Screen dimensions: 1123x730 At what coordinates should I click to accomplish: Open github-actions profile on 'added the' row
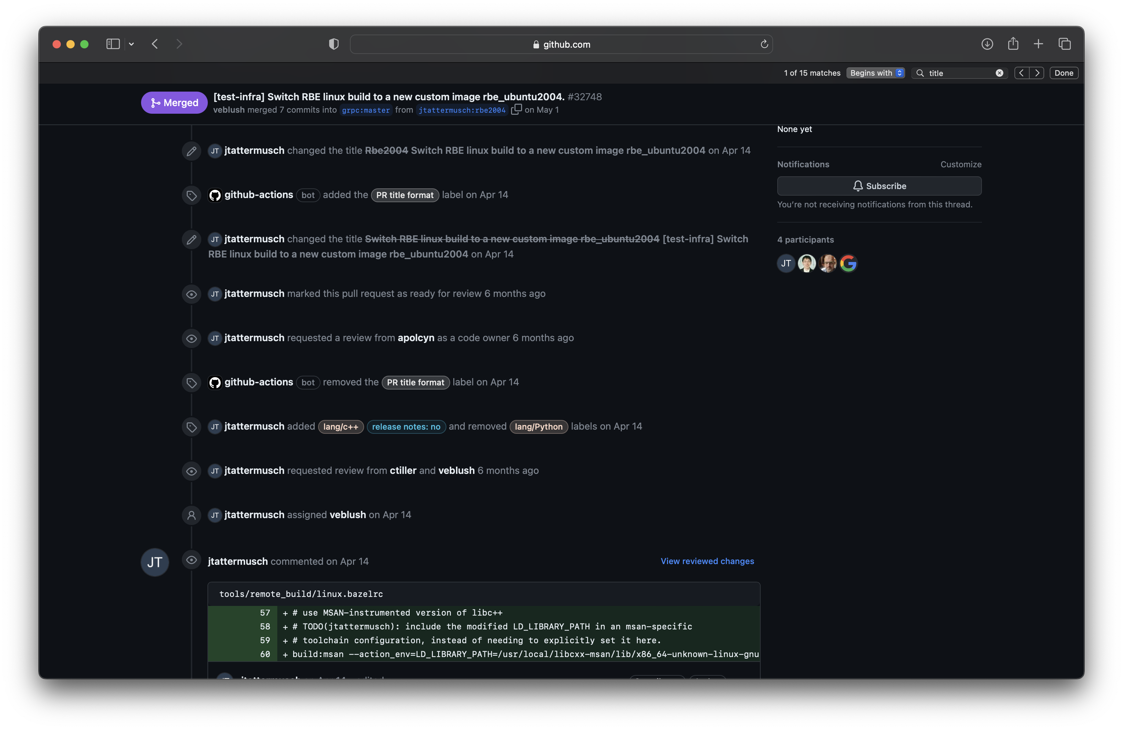pyautogui.click(x=259, y=194)
